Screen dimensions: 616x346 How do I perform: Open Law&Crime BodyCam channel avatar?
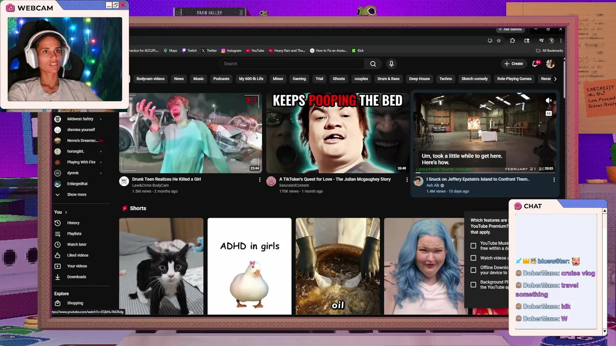[x=124, y=181]
